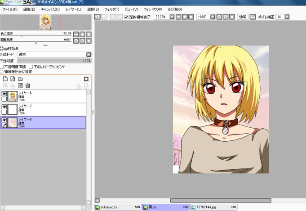Image resolution: width=306 pixels, height=211 pixels.
Task: Rotate view counterclockwise in the navigator panel
Action: click(x=76, y=40)
